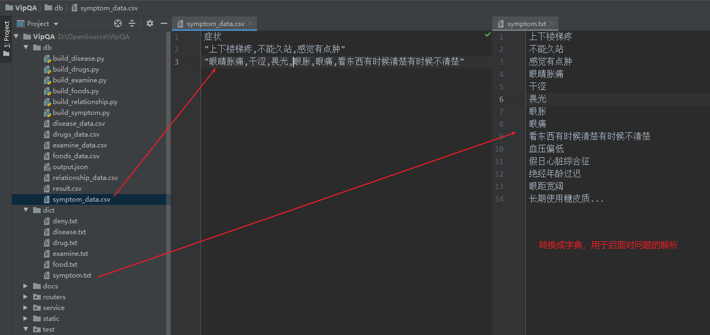Select build_relationship.py file

[x=85, y=102]
